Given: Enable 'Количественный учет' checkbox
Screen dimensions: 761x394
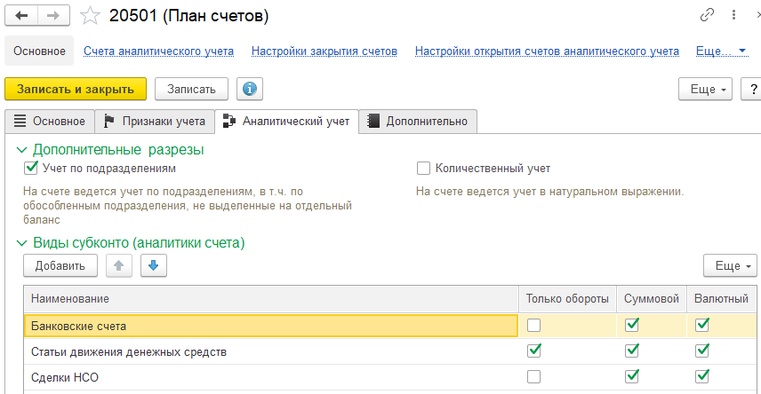Looking at the screenshot, I should (x=424, y=168).
